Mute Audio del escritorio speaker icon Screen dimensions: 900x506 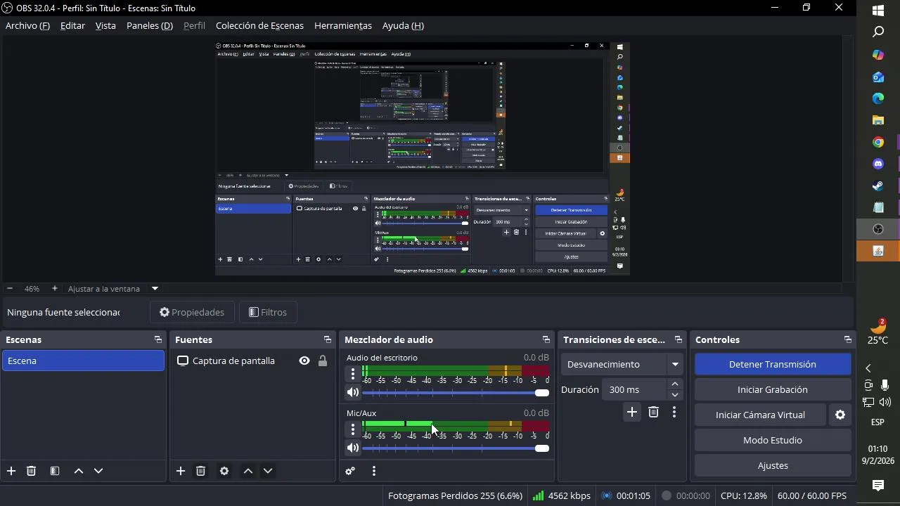point(353,392)
